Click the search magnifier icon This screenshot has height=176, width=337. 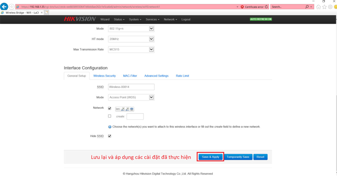pos(307,7)
